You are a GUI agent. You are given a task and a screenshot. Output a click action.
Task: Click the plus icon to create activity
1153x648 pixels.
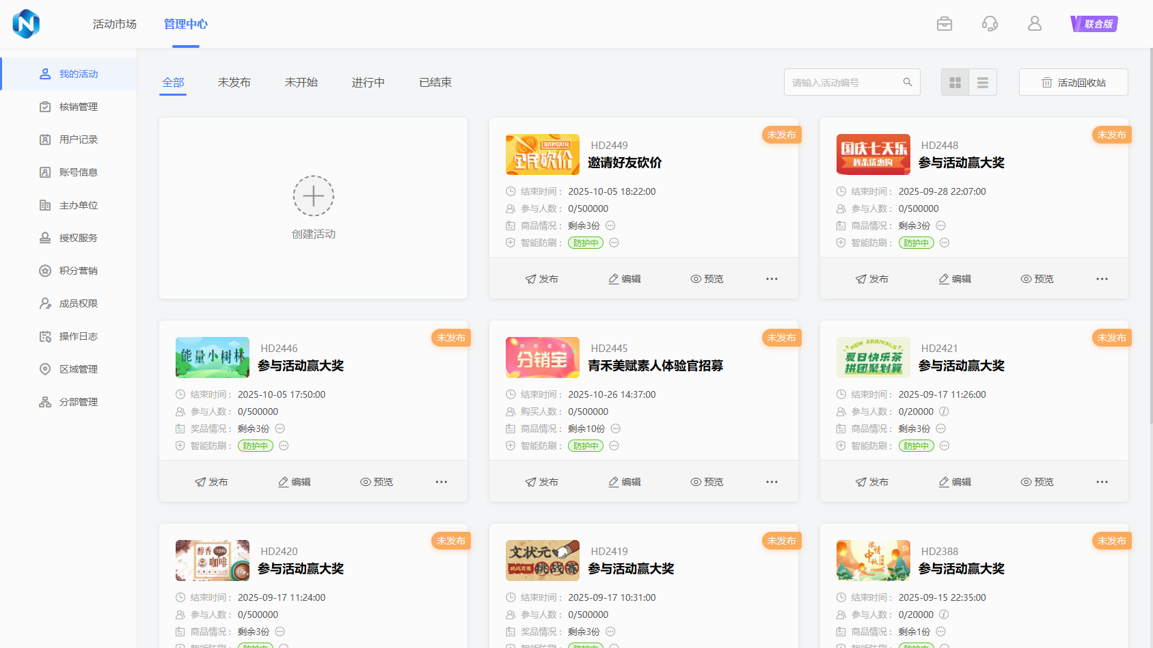[x=314, y=196]
